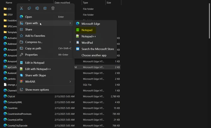
Task: Click the Rename icon in context menu top row
Action: tap(37, 8)
